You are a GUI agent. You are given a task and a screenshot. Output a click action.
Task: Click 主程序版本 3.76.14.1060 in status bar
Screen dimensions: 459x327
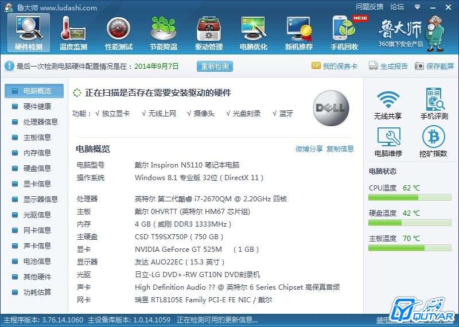[x=44, y=320]
